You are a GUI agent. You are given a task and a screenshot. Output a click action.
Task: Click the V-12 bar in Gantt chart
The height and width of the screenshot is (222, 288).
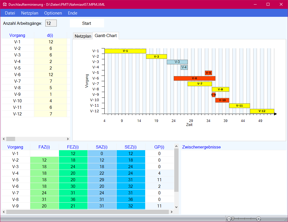click(x=262, y=111)
